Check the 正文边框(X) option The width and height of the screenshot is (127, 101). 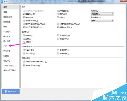pos(24,53)
